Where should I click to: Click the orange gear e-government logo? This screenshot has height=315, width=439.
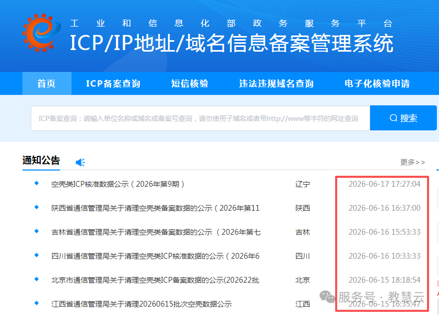41,33
